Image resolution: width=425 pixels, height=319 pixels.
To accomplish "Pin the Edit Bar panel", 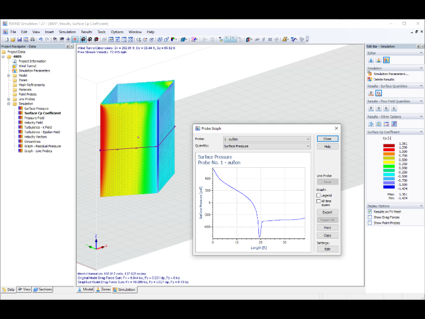I will point(418,46).
